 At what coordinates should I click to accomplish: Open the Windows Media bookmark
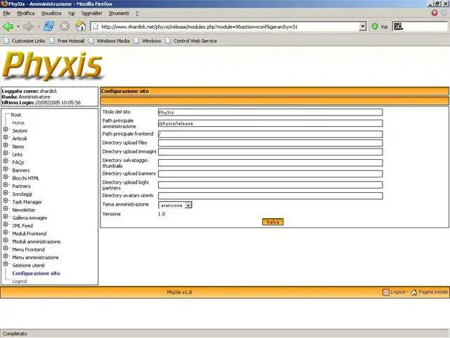pos(109,41)
